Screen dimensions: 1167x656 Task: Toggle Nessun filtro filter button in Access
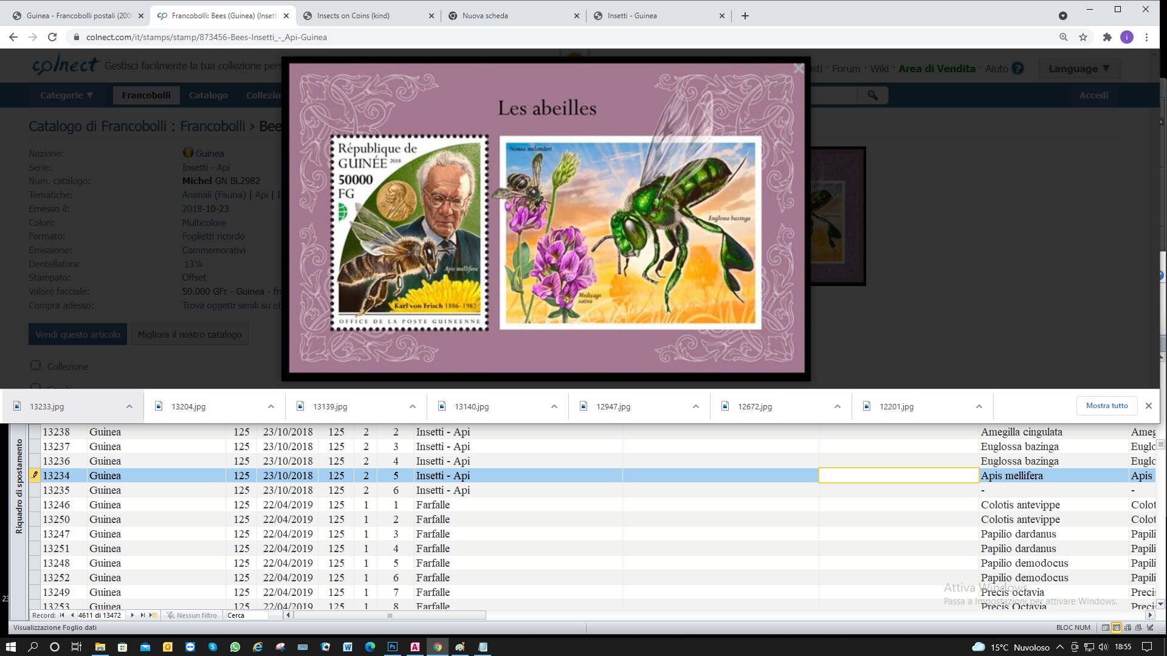click(x=192, y=615)
